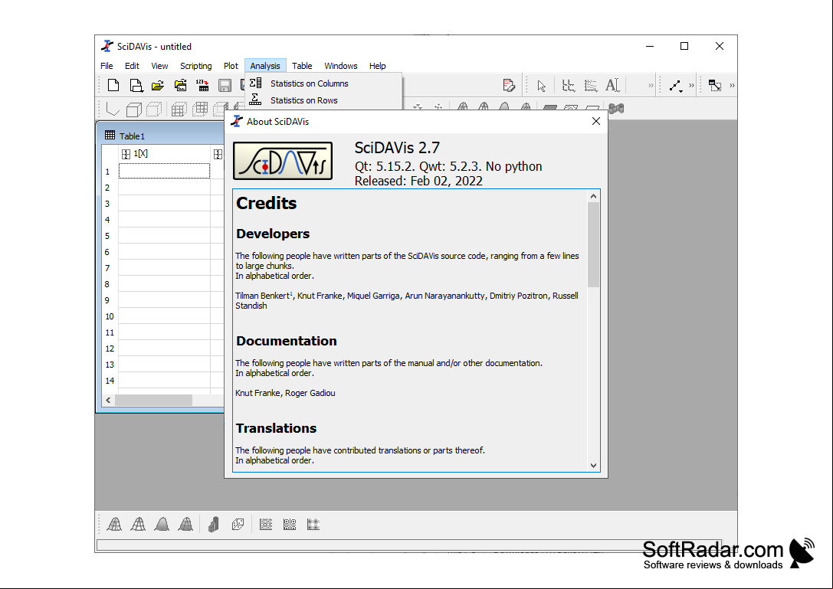The image size is (833, 589).
Task: Open the Plot menu
Action: click(x=231, y=66)
